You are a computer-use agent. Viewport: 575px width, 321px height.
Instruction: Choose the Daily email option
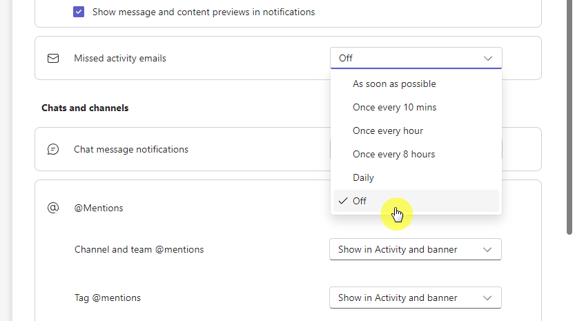coord(416,177)
